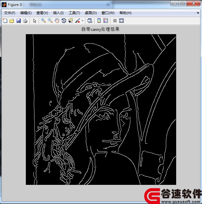Click the Link Plot toolbar icon
Image resolution: width=202 pixels, height=204 pixels.
[x=90, y=21]
